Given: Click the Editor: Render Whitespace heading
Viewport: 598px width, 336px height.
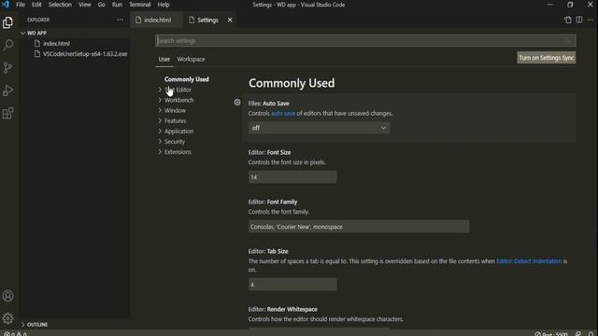Looking at the screenshot, I should tap(282, 309).
